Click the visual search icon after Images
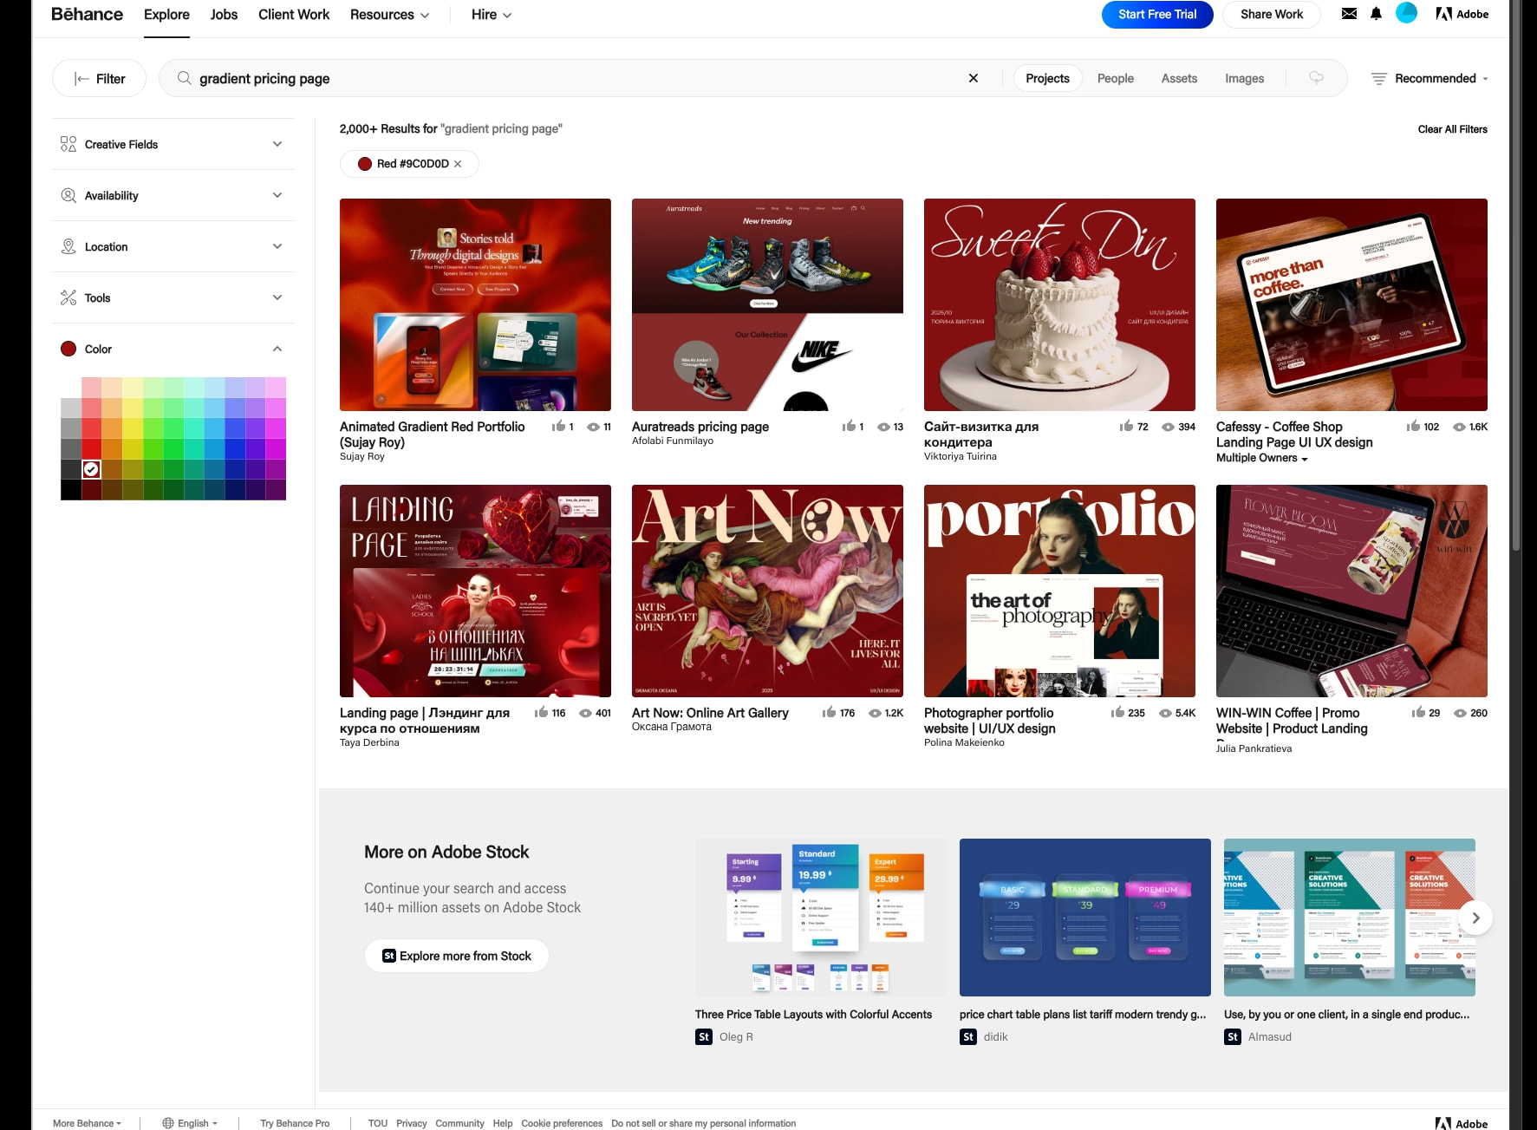 1316,78
